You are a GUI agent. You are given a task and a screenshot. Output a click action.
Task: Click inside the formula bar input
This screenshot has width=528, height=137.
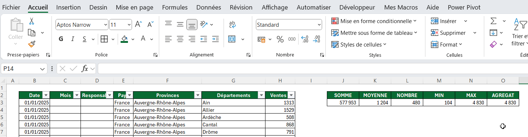coord(313,68)
